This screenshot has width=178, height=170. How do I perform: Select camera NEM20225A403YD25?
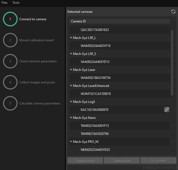click(120, 150)
